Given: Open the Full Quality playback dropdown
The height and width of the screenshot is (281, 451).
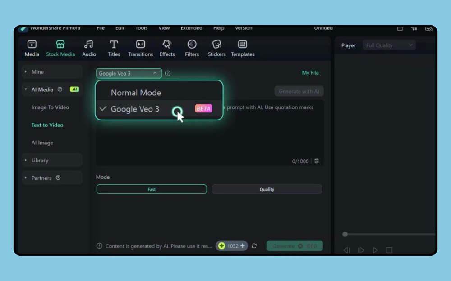Looking at the screenshot, I should 389,45.
